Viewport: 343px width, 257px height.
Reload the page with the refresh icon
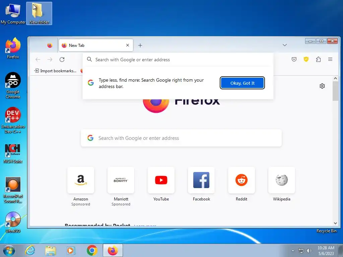(62, 60)
